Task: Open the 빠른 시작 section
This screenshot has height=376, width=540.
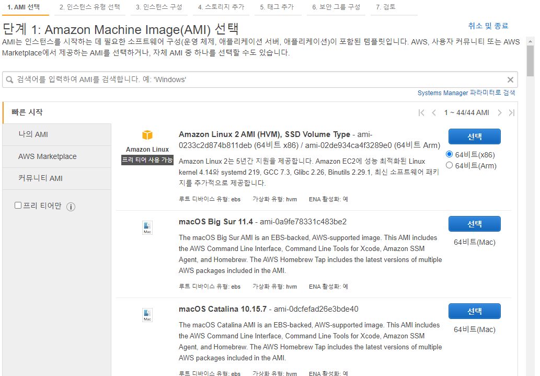Action: tap(57, 112)
